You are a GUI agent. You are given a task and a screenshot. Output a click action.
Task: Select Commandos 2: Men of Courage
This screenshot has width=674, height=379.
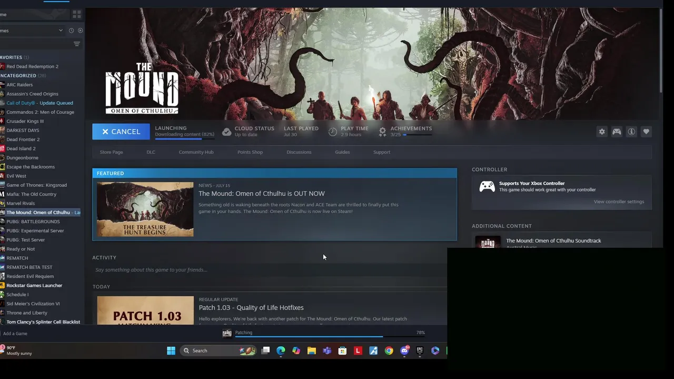pos(41,112)
